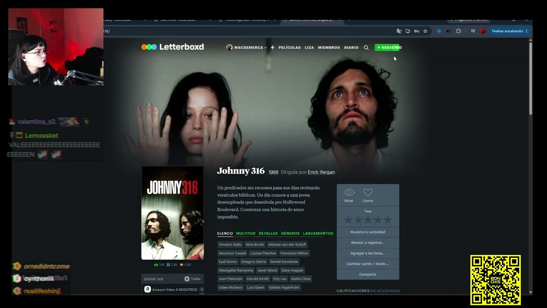Switch to the GÉNEROS tab

tap(290, 234)
